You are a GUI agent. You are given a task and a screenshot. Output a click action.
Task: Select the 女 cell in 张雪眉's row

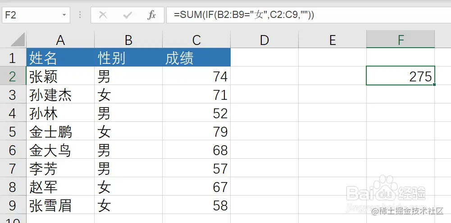128,205
